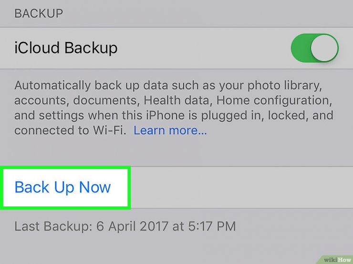Click the green highlight border around Back Up Now
The image size is (353, 264).
tap(65, 167)
